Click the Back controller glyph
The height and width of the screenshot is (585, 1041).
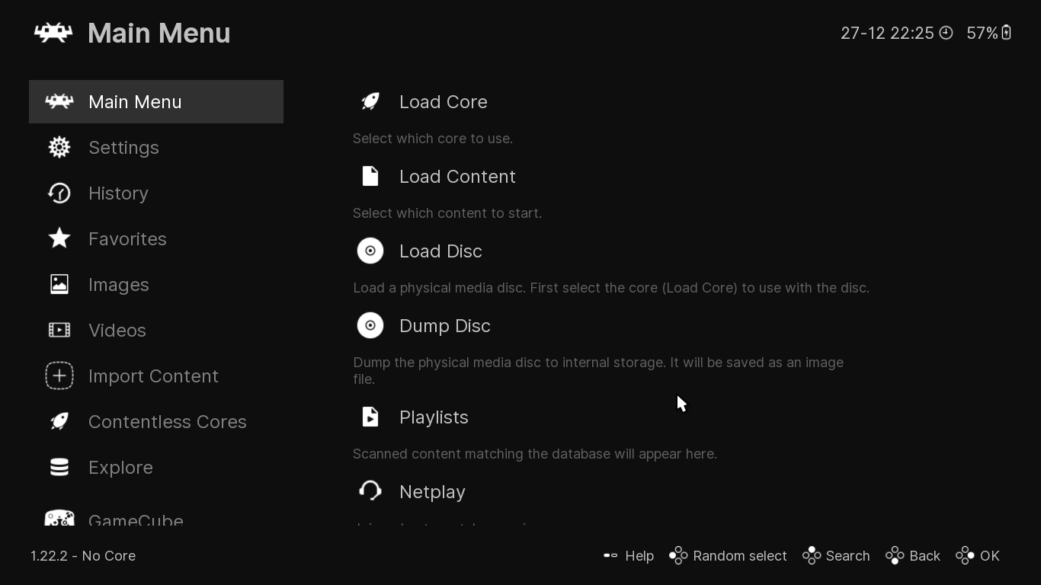coord(895,556)
